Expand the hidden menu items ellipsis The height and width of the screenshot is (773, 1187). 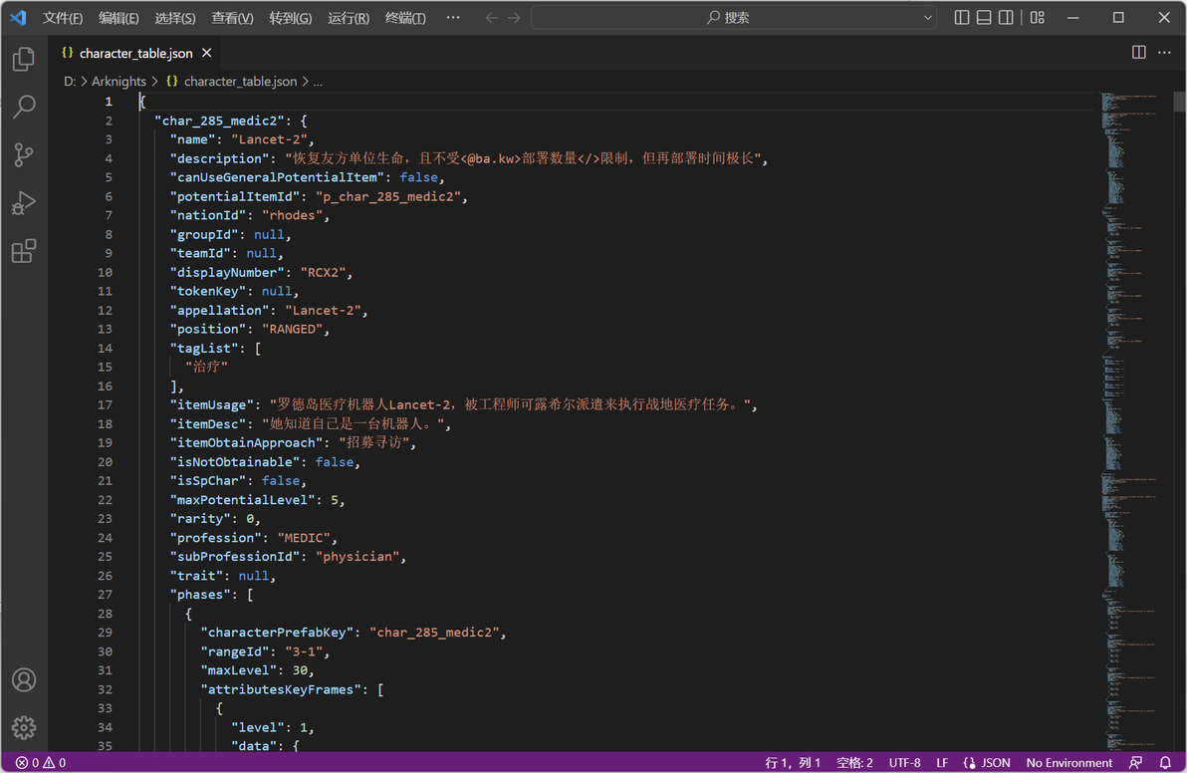point(453,17)
